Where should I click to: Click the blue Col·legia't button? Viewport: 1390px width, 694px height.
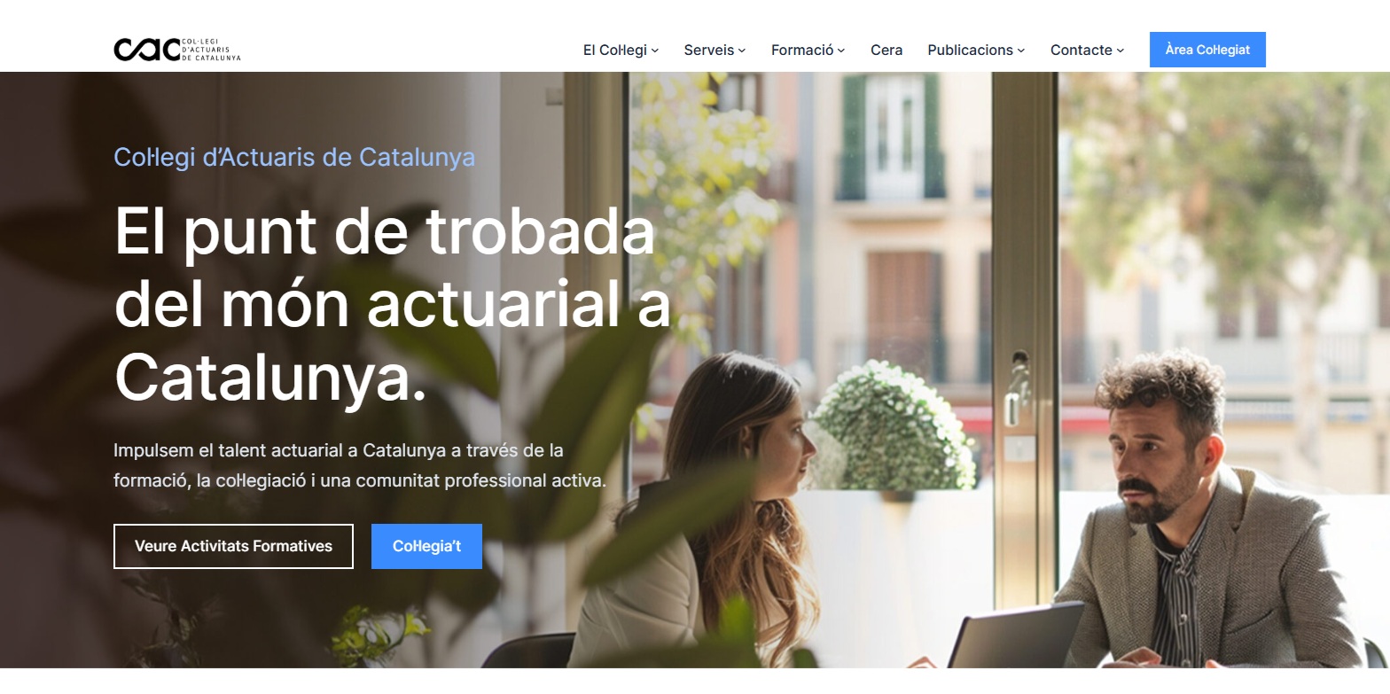coord(426,546)
